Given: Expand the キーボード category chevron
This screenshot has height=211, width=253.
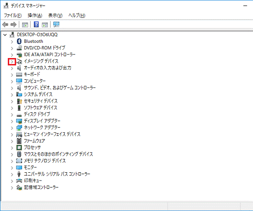Looking at the screenshot, I should click(x=12, y=75).
